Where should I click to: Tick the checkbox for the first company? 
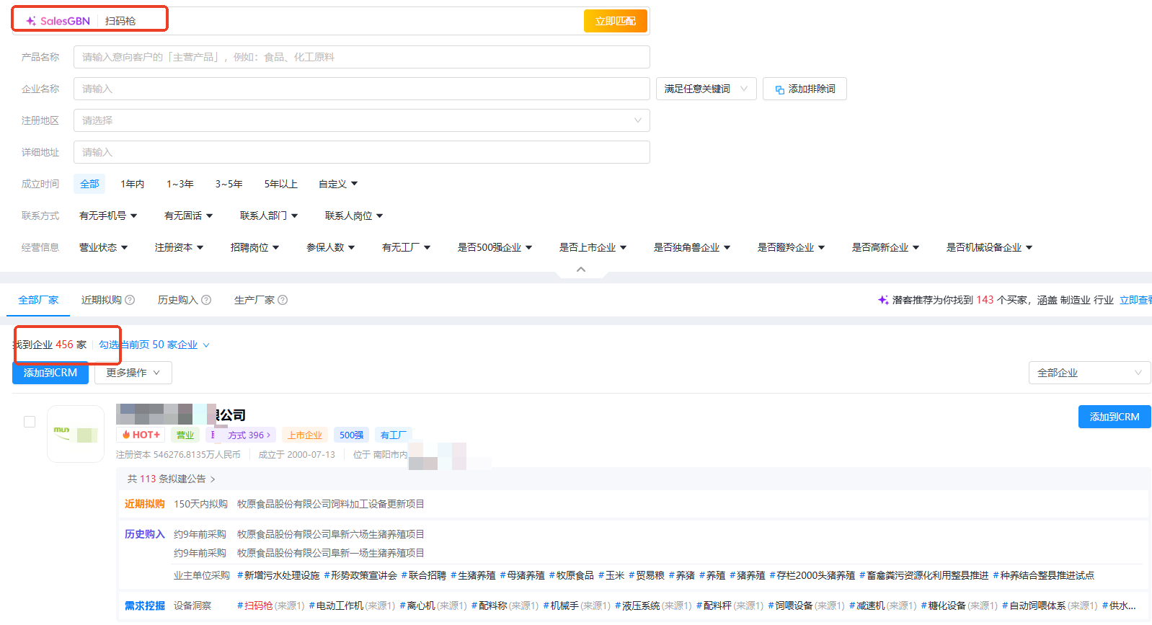30,422
